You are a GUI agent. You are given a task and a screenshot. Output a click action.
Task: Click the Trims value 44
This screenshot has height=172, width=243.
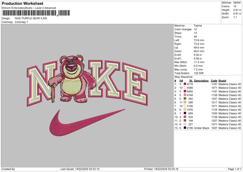[195, 37]
